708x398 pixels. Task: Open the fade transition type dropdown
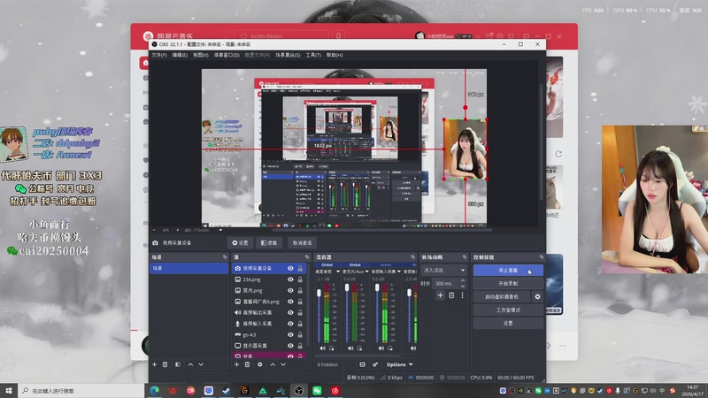click(x=444, y=271)
